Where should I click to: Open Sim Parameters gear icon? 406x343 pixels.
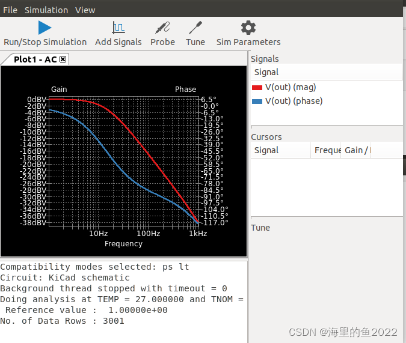pyautogui.click(x=248, y=28)
